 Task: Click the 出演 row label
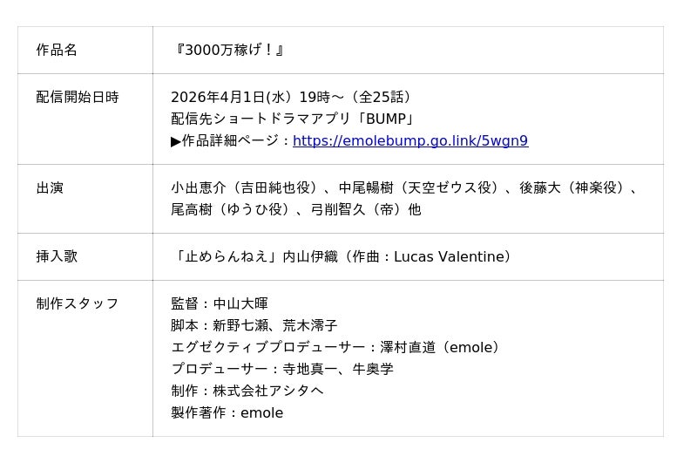click(x=50, y=187)
